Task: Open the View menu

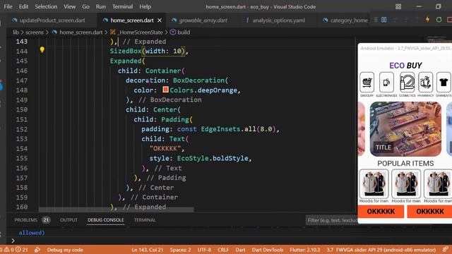Action: pos(69,6)
